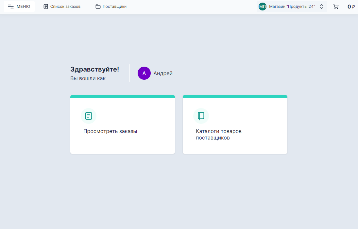Click the document icon on Просмотреть заказы card

point(88,116)
